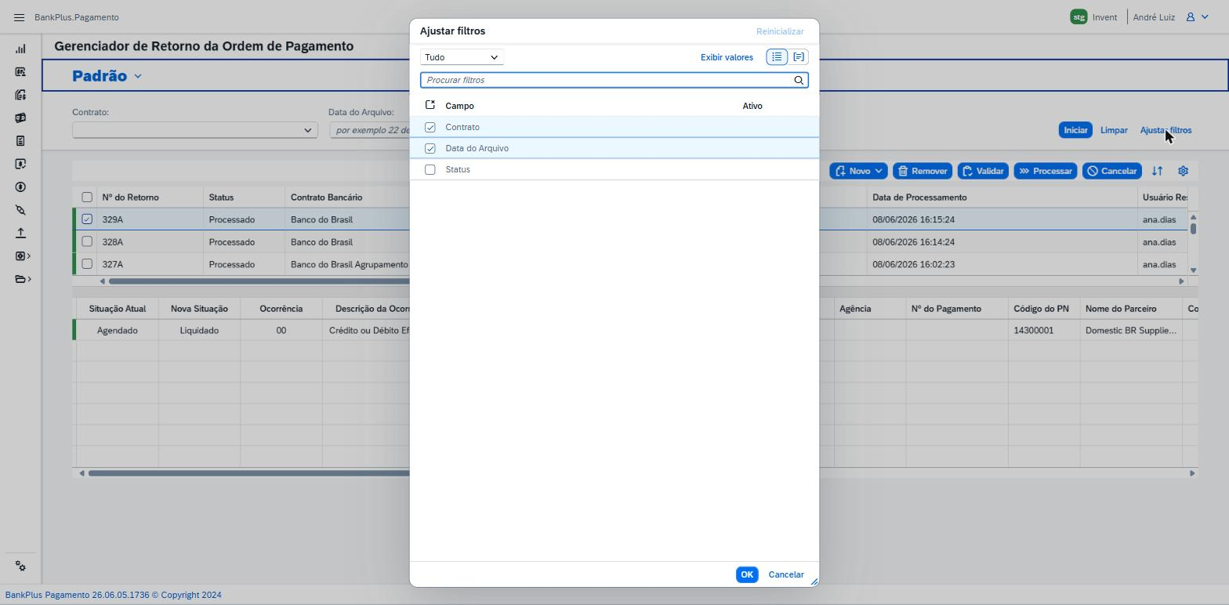Viewport: 1229px width, 605px height.
Task: Tick the checkbox for row 327A
Action: 87,264
